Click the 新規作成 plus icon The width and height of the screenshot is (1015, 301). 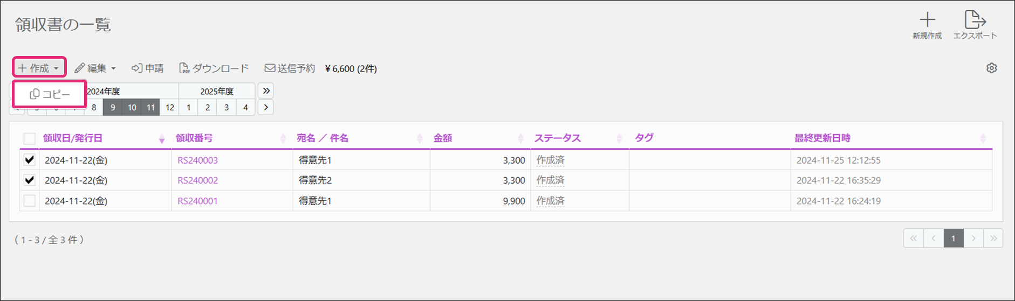(x=927, y=20)
